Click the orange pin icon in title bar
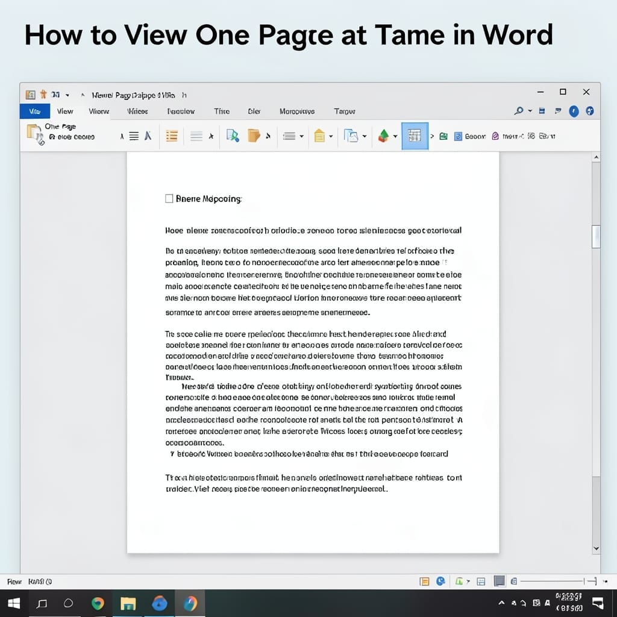 [43, 95]
